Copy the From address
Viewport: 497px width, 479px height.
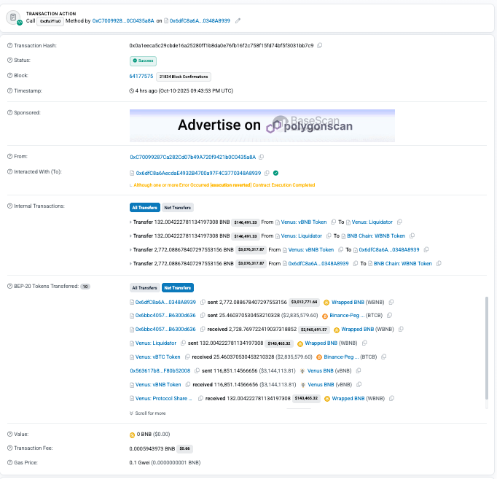tap(261, 157)
